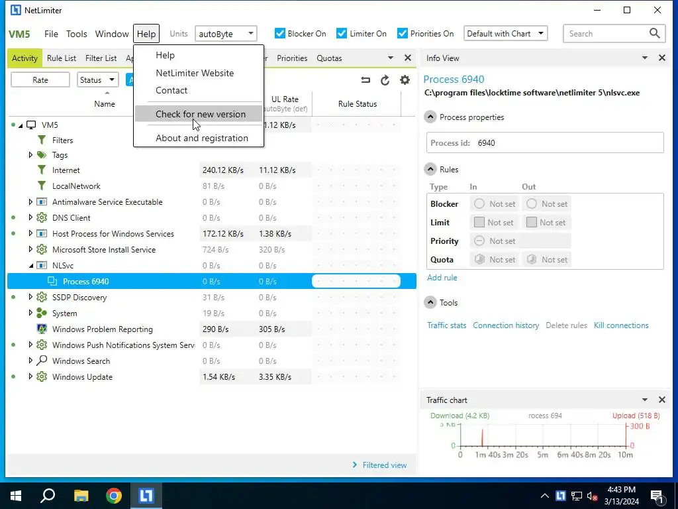Image resolution: width=678 pixels, height=509 pixels.
Task: Toggle the Limiter On checkbox
Action: pos(342,33)
